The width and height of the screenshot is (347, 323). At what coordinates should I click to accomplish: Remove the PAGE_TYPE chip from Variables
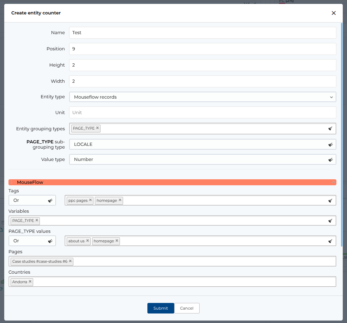(x=37, y=220)
